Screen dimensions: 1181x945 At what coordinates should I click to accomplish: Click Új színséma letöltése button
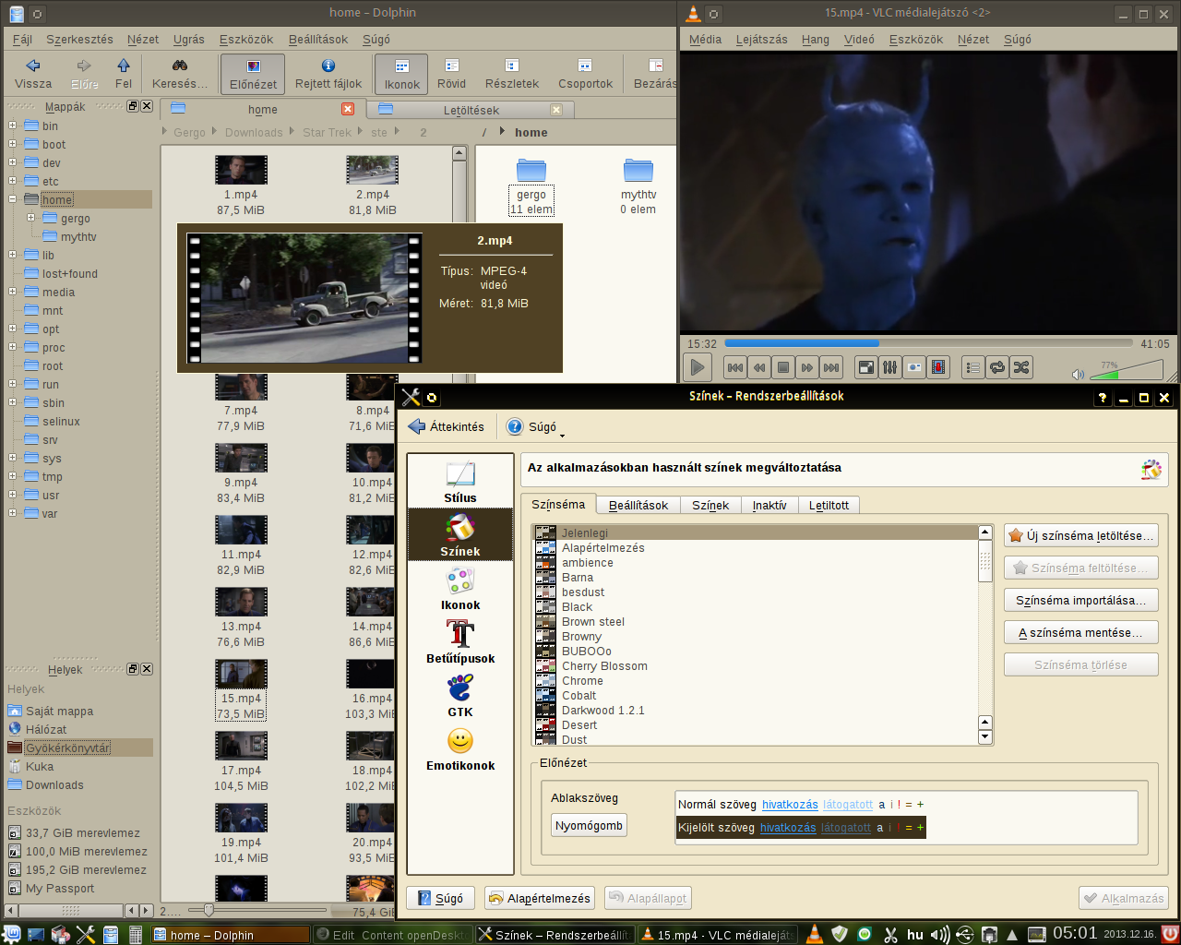1080,535
